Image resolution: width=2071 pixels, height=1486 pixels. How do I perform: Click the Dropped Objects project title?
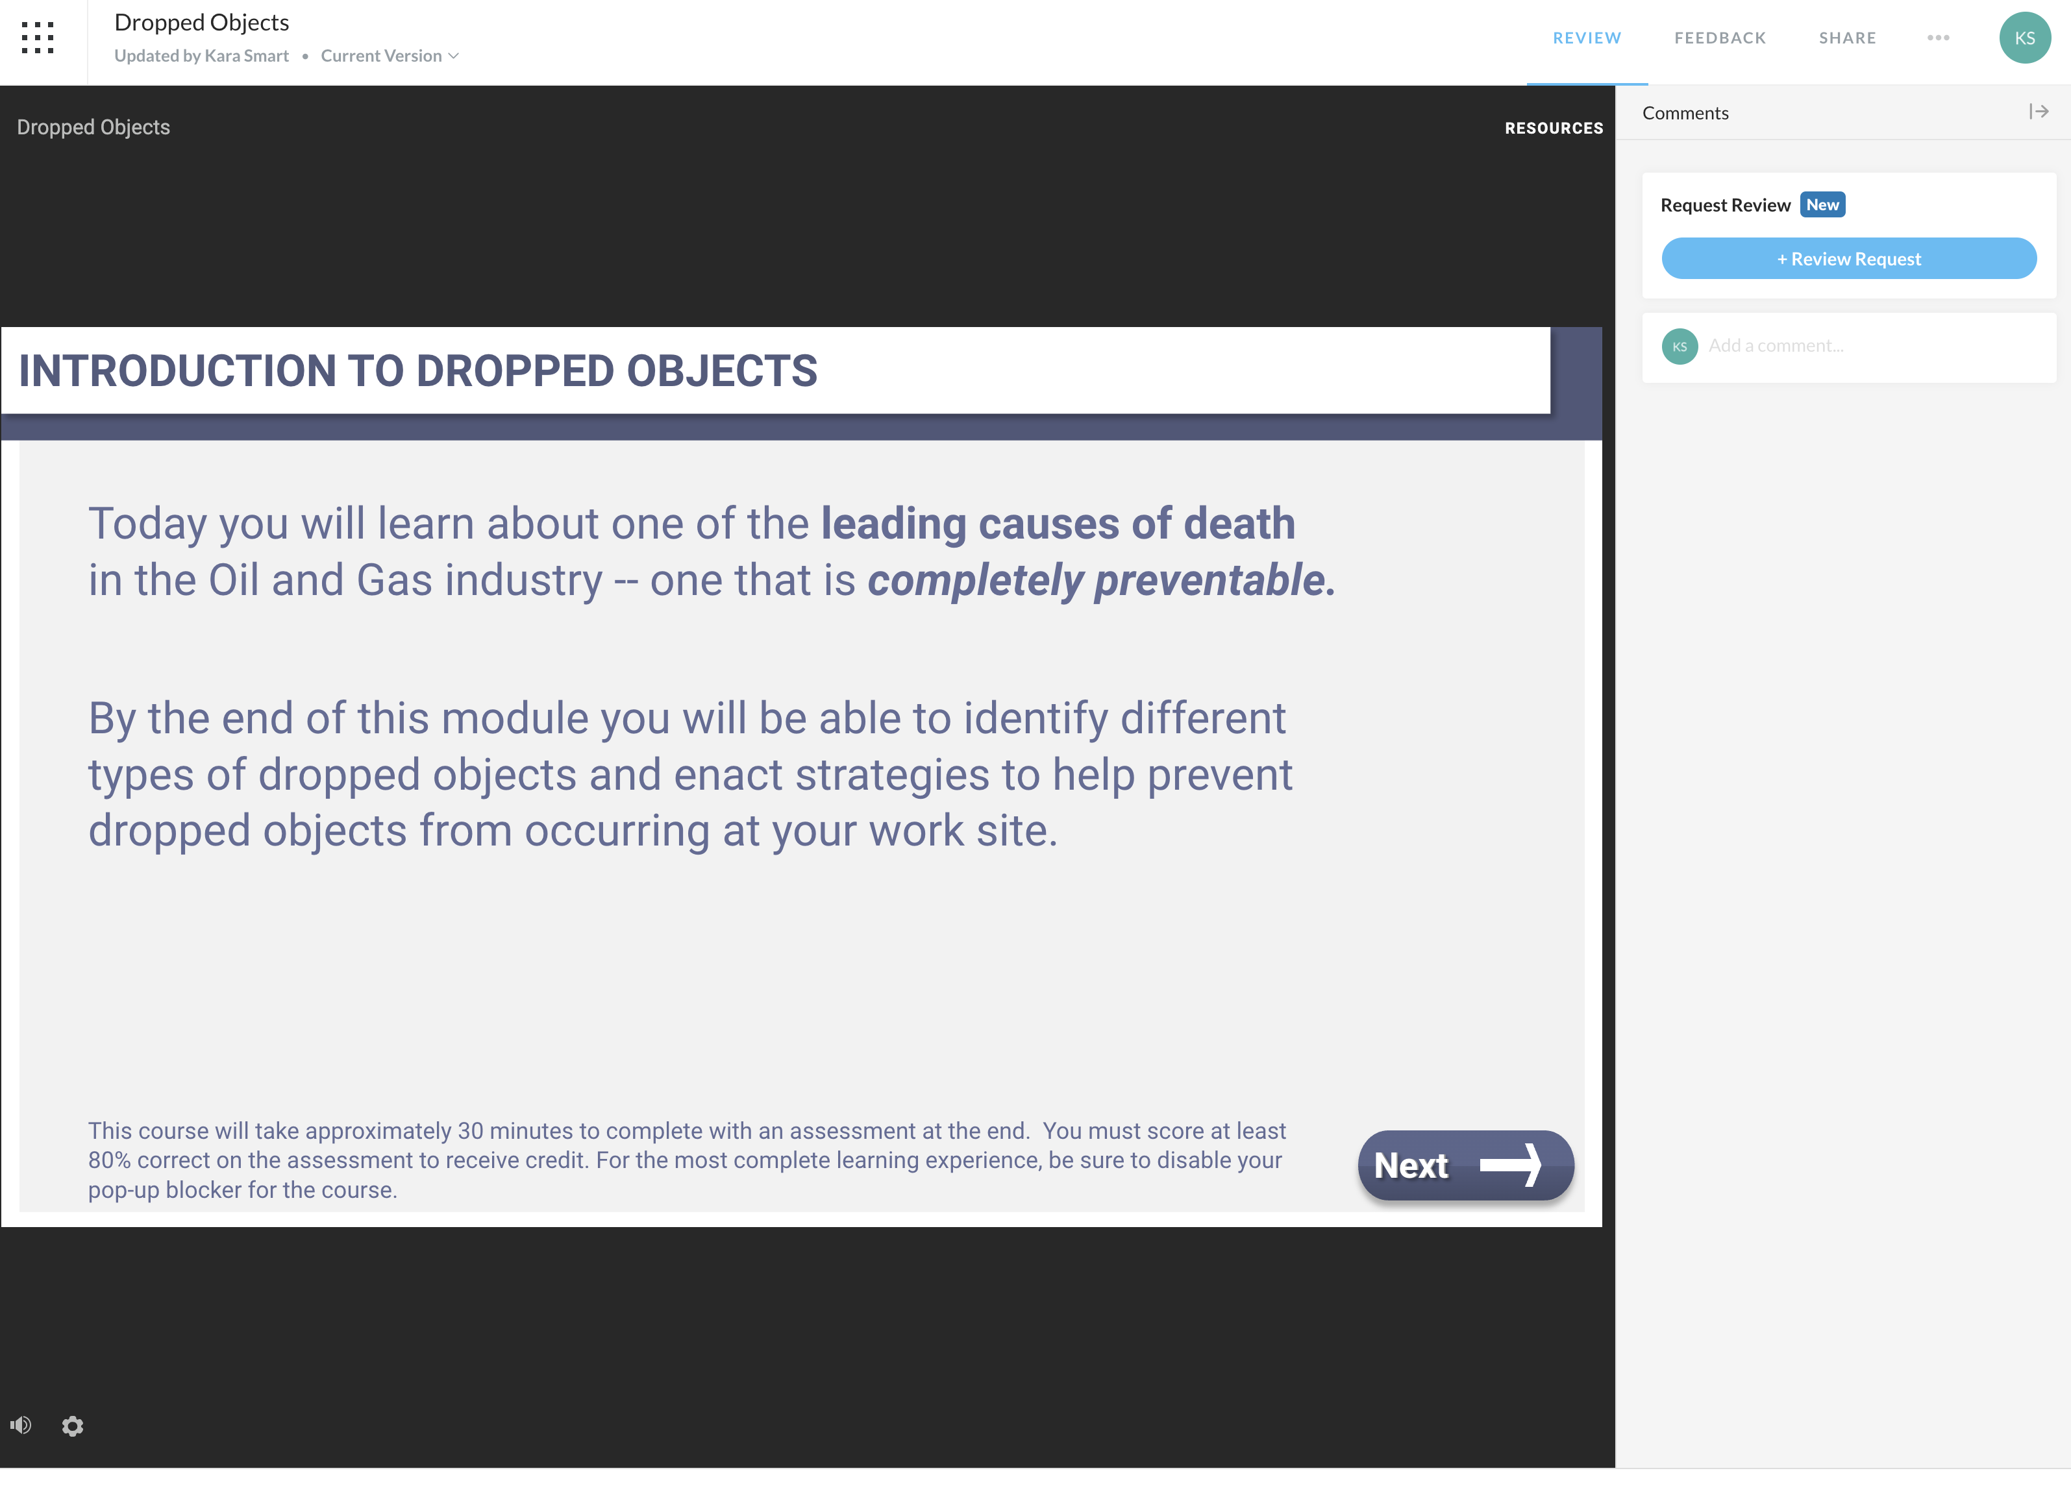point(202,23)
